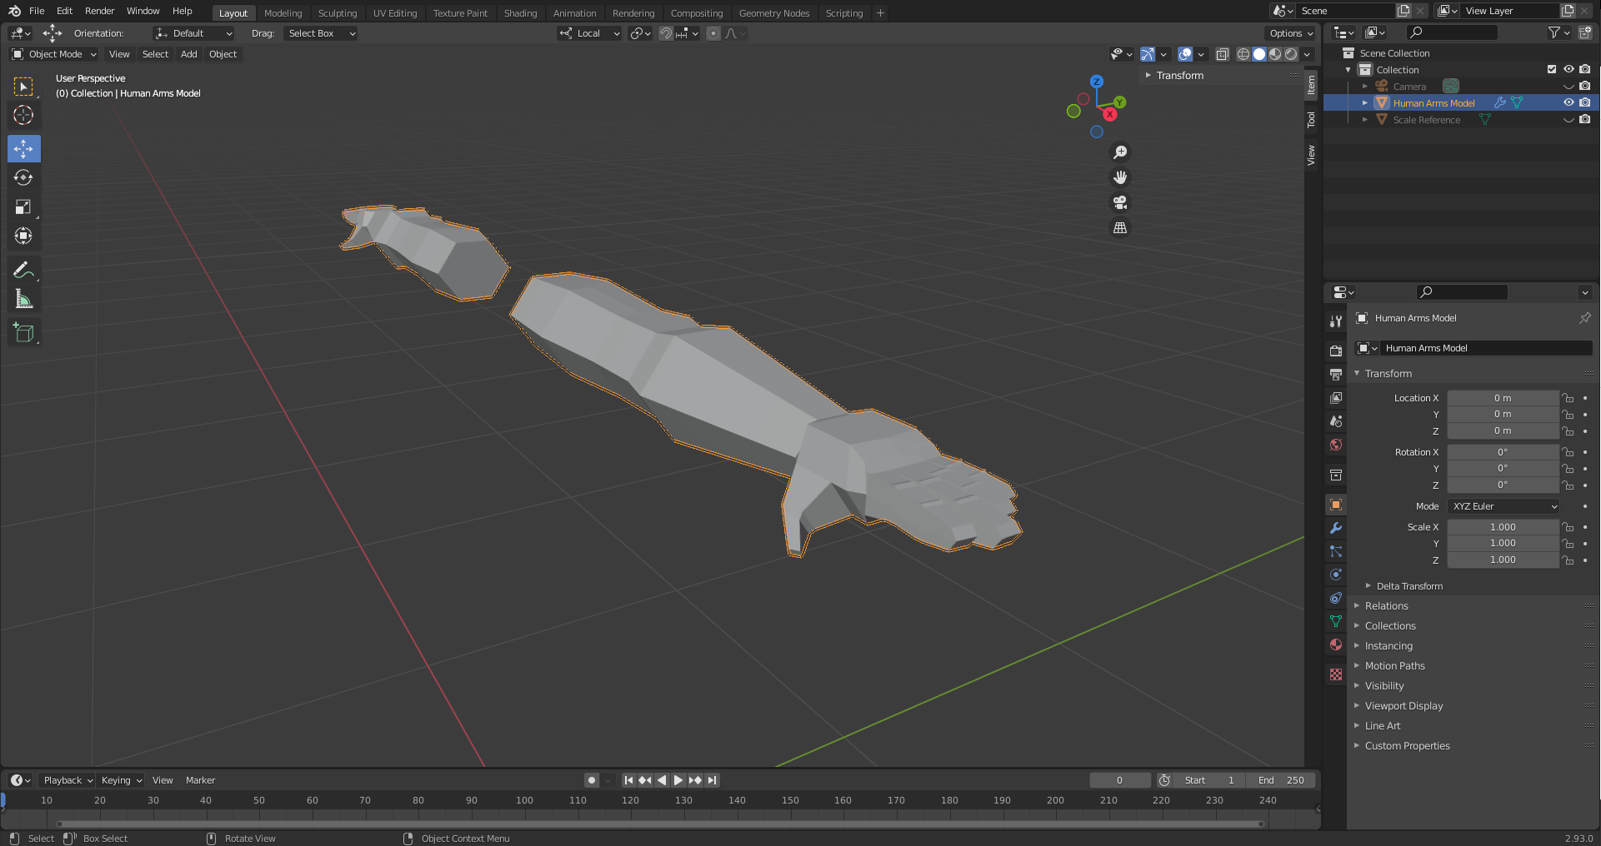Expand Human Arms Model tree item
This screenshot has width=1601, height=846.
coord(1365,102)
